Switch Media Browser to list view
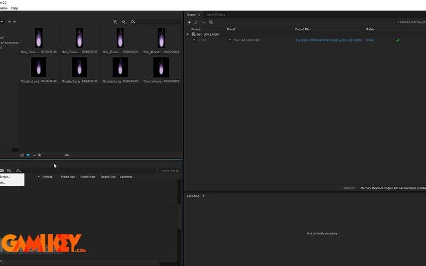426x266 pixels. [22, 155]
